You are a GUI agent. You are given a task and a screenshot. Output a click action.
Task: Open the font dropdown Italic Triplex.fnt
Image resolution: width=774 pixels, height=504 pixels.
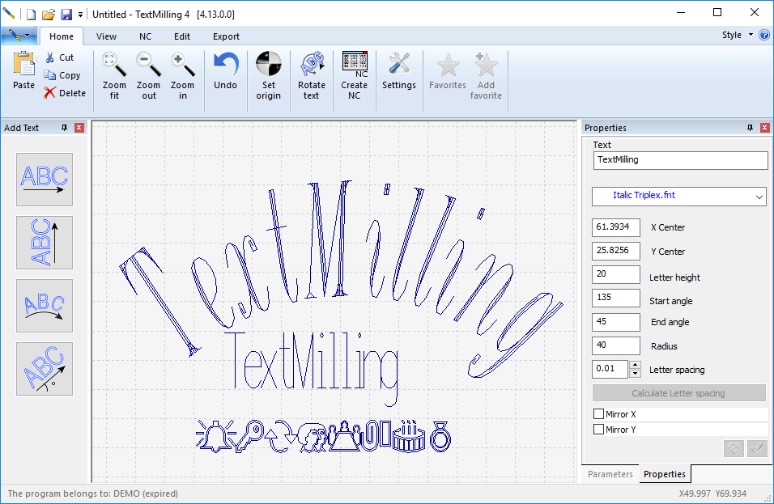(679, 197)
